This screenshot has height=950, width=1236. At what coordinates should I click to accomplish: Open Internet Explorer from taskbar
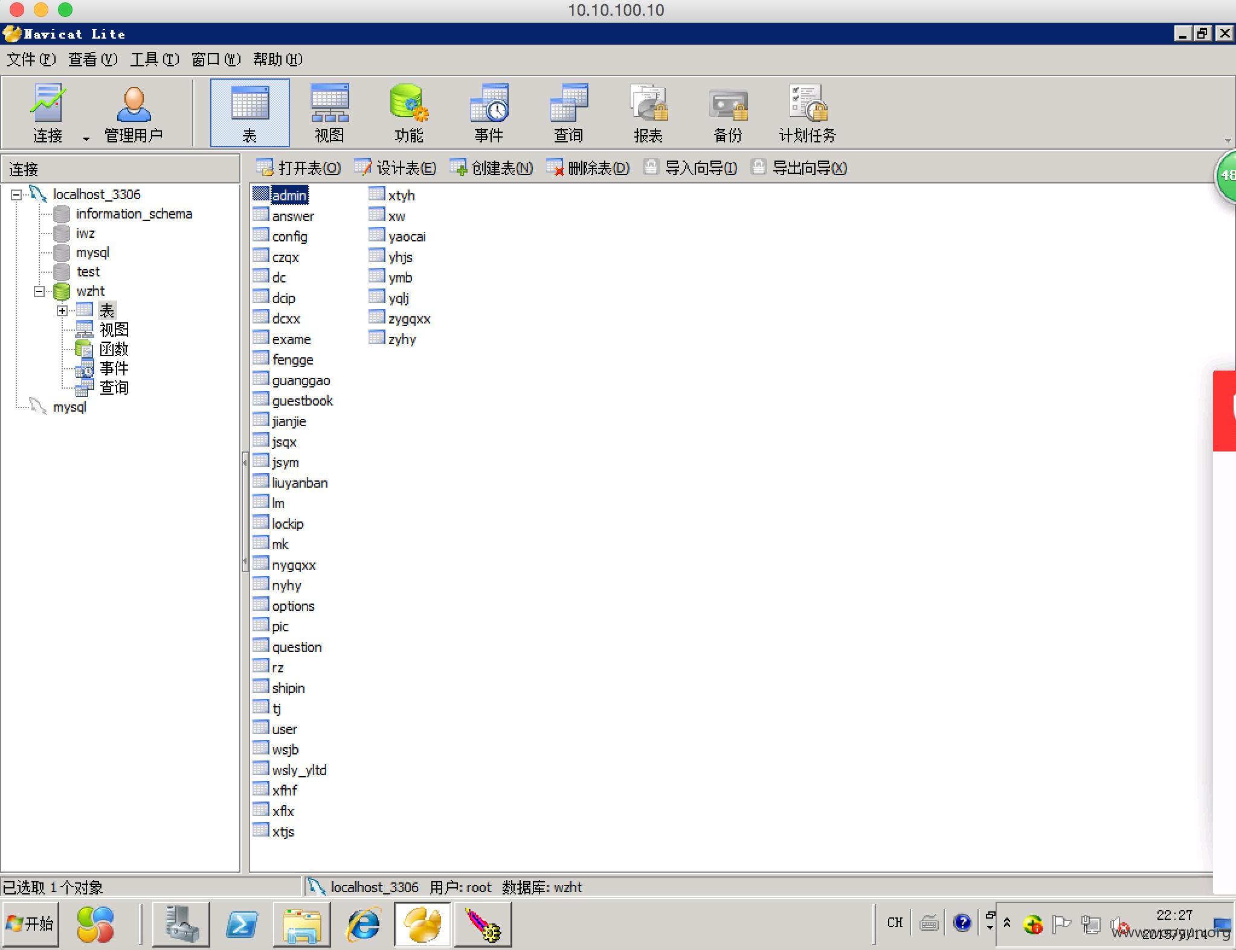coord(362,924)
